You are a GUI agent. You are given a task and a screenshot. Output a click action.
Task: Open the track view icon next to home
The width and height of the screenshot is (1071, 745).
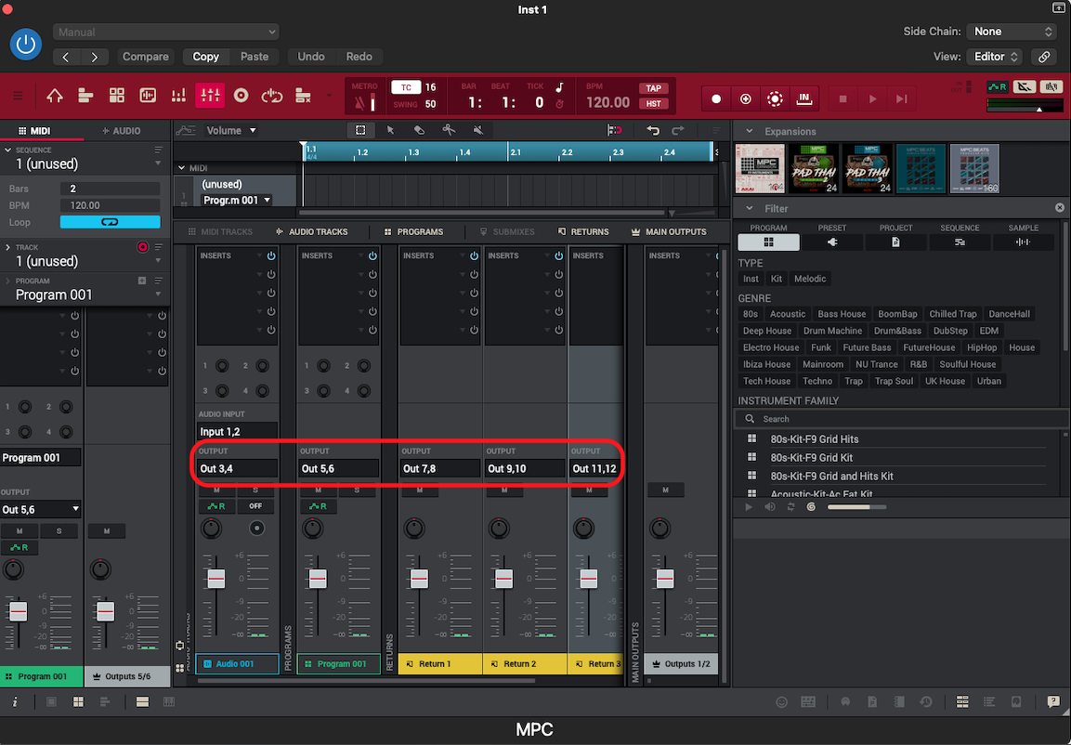[85, 97]
